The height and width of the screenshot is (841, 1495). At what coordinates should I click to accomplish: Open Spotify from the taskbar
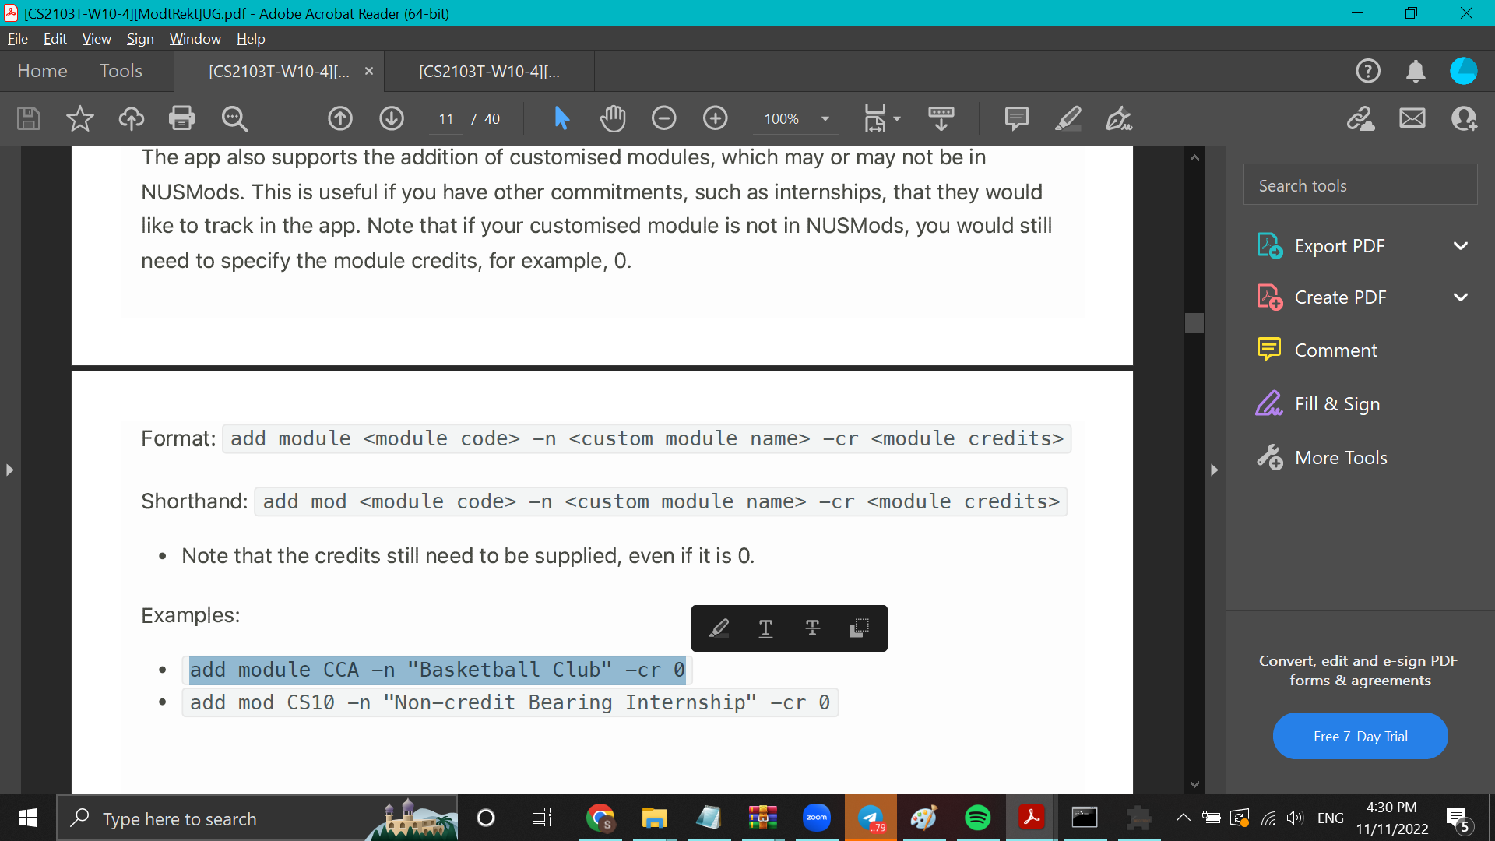[977, 818]
